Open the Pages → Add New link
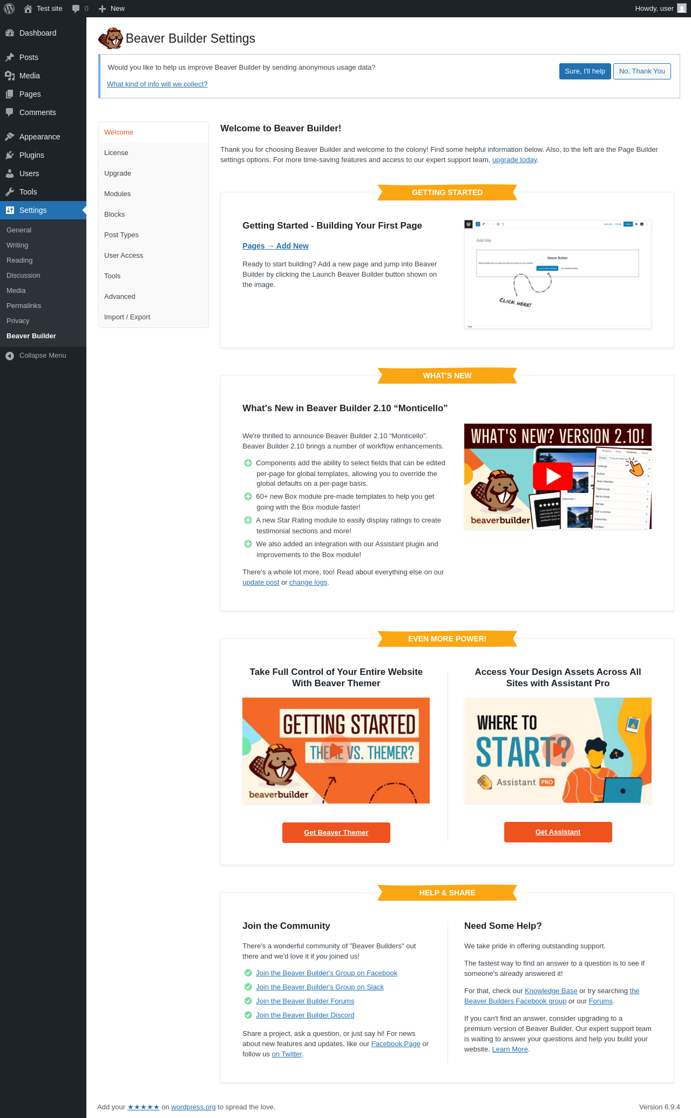691x1118 pixels. (275, 246)
